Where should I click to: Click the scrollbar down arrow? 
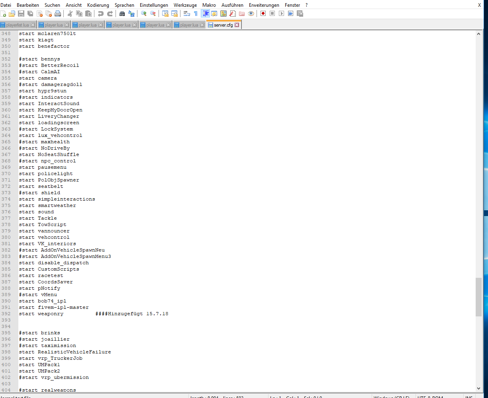point(479,388)
